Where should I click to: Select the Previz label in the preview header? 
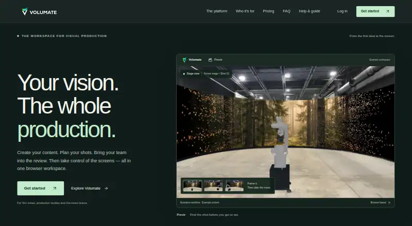click(218, 60)
